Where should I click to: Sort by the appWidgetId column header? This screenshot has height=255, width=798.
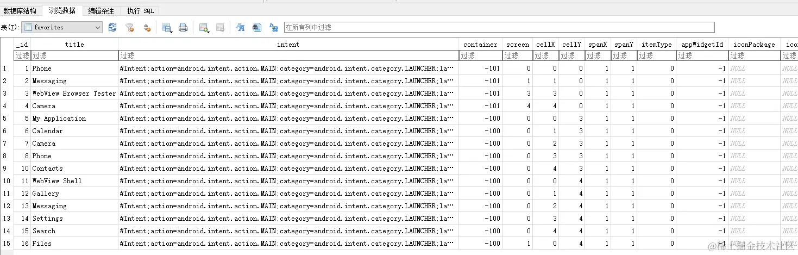(x=702, y=45)
